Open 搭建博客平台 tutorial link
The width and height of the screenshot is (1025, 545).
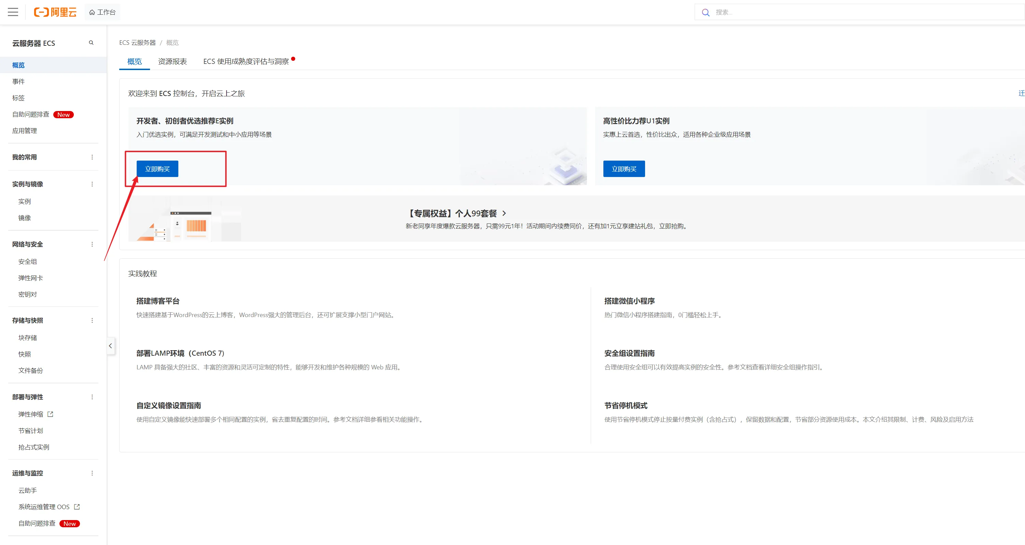click(x=158, y=301)
